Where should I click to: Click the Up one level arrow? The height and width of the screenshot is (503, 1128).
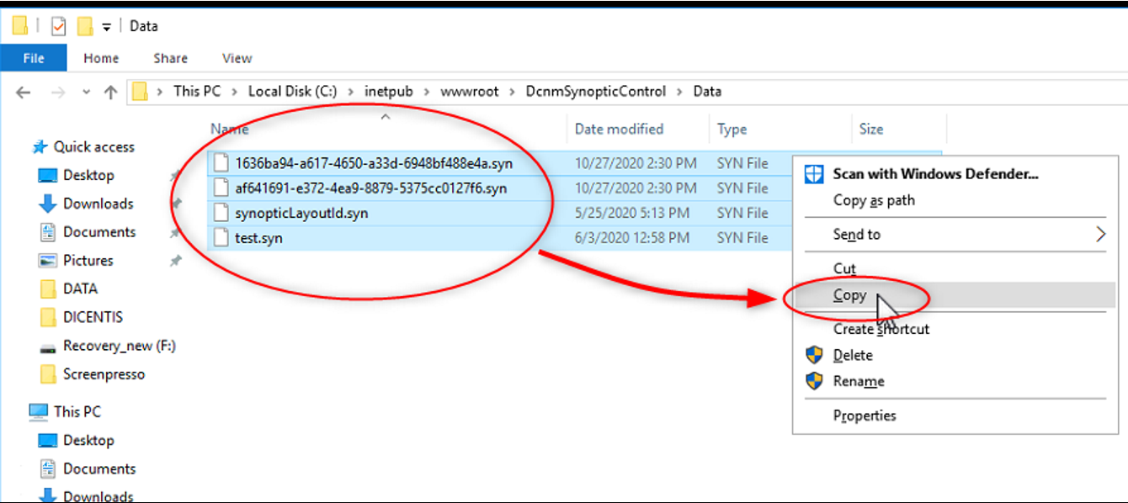[110, 92]
